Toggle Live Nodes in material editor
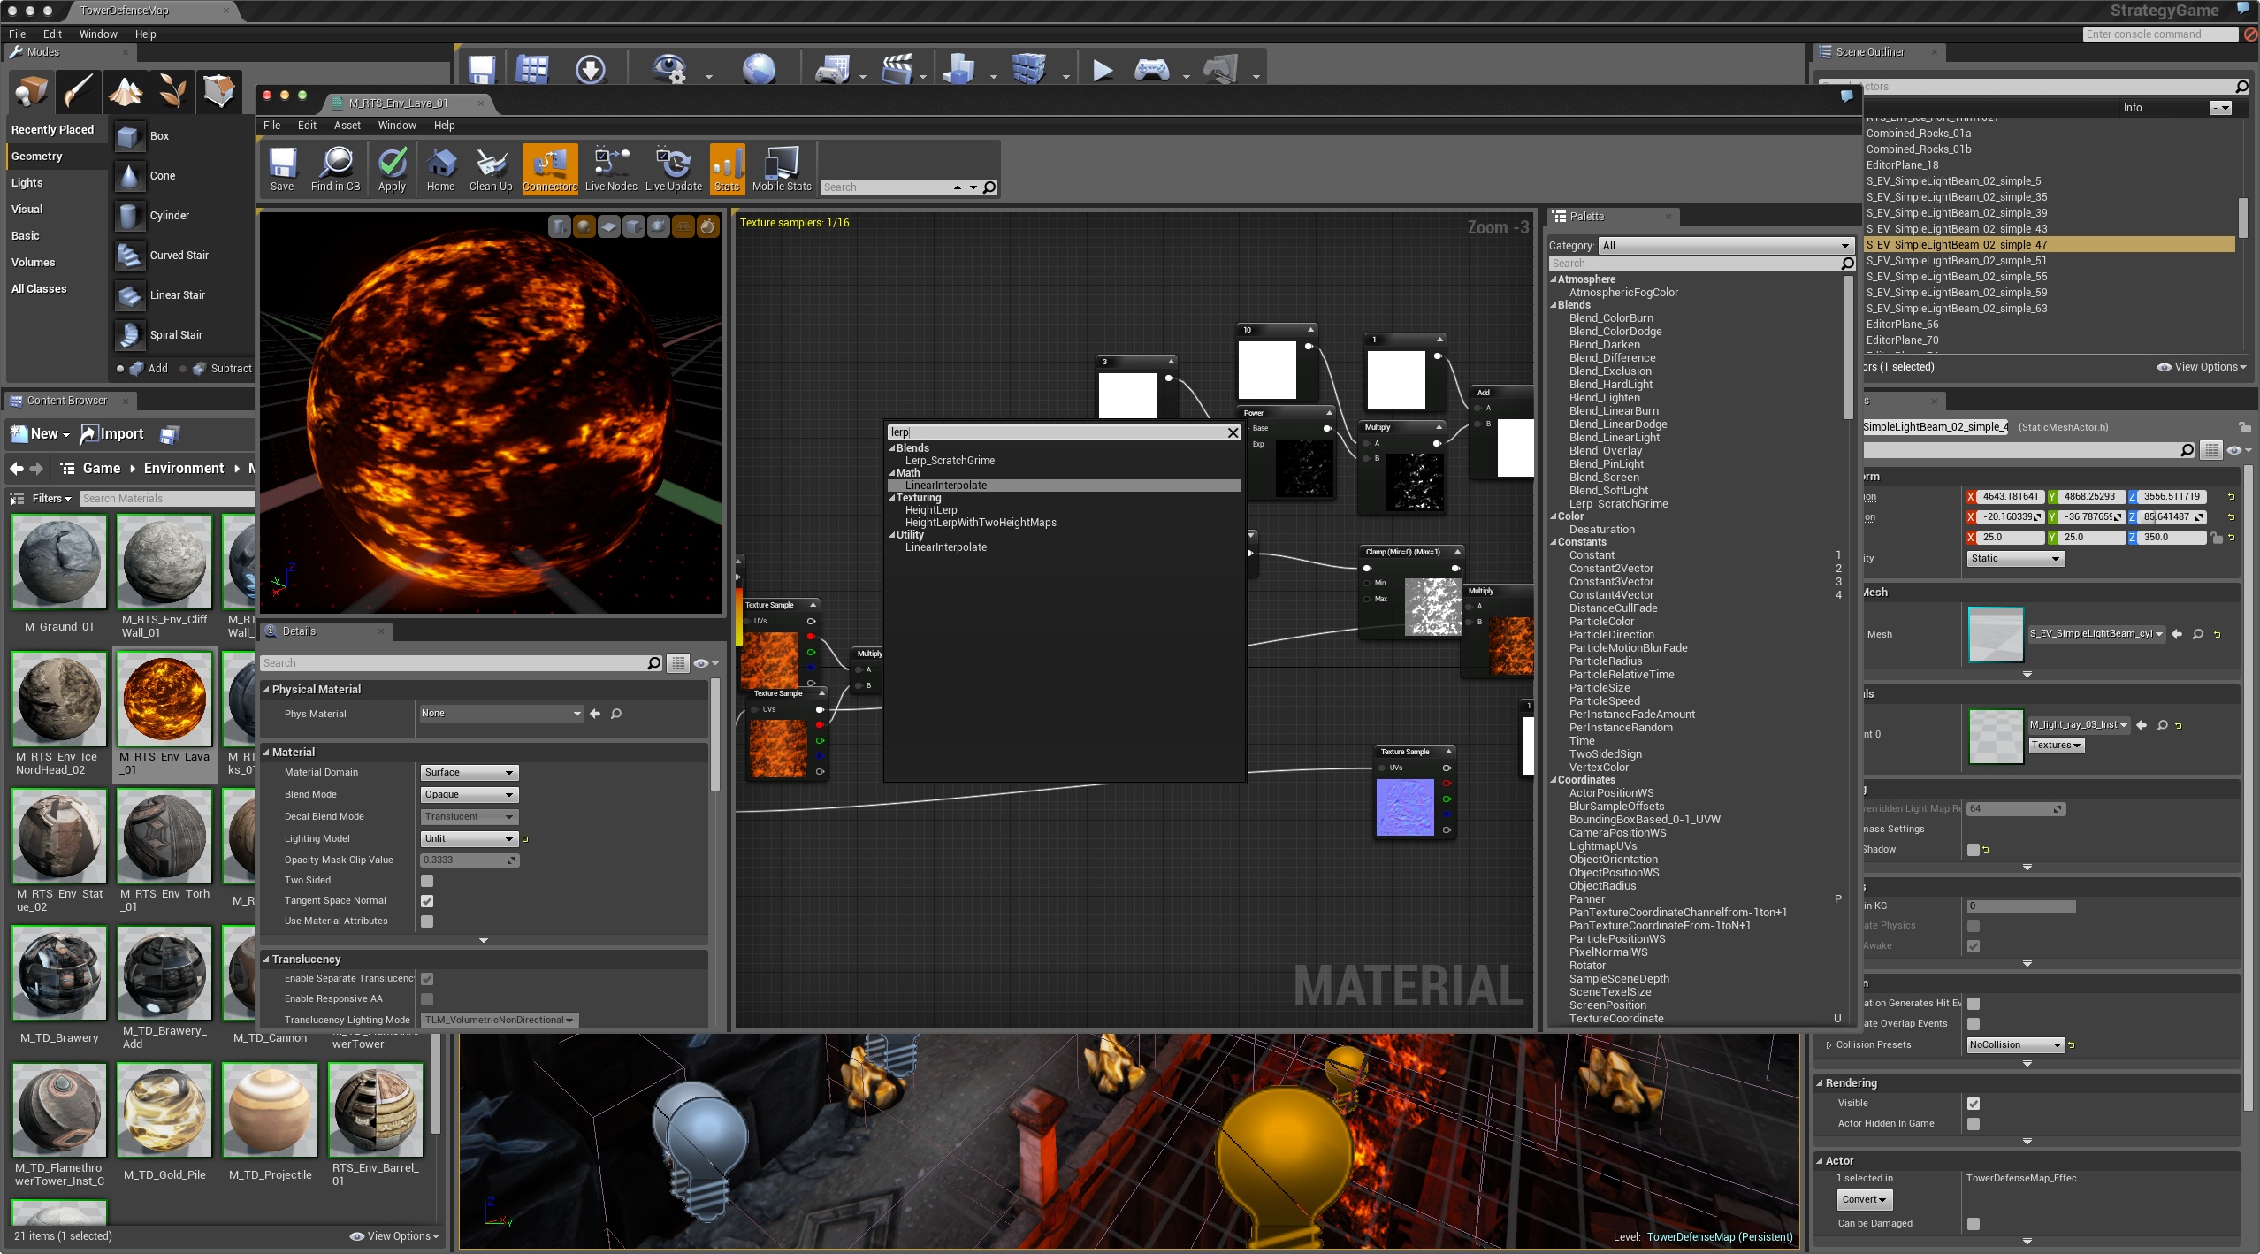Viewport: 2260px width, 1254px height. click(x=610, y=168)
